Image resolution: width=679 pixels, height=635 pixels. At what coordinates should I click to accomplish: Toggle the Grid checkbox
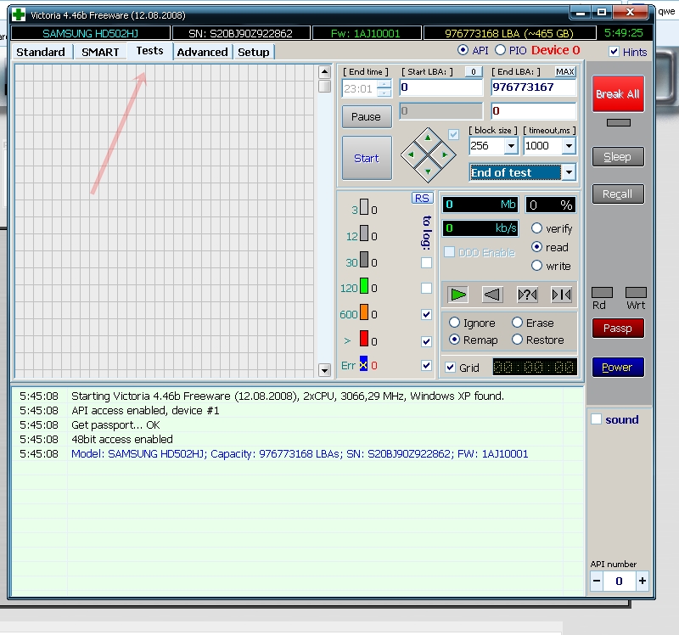click(451, 368)
